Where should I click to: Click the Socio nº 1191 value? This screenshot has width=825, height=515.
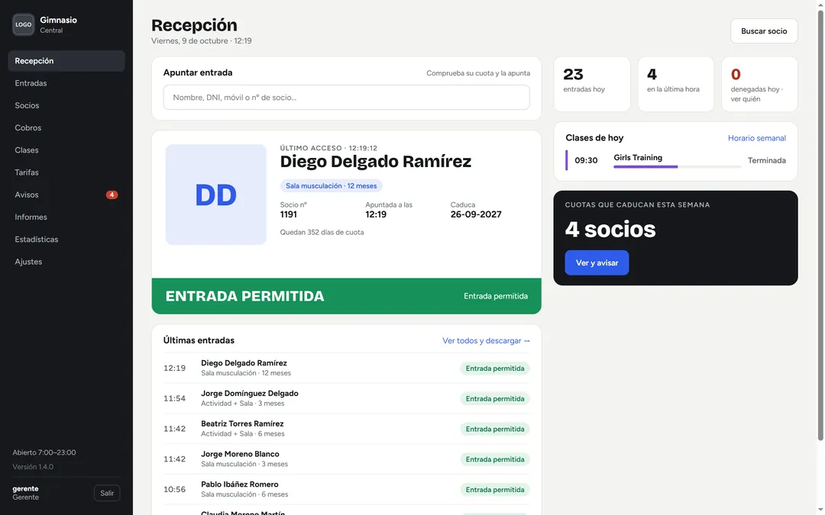(x=288, y=214)
